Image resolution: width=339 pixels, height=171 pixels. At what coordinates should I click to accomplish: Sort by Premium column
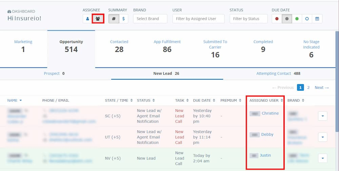click(231, 100)
